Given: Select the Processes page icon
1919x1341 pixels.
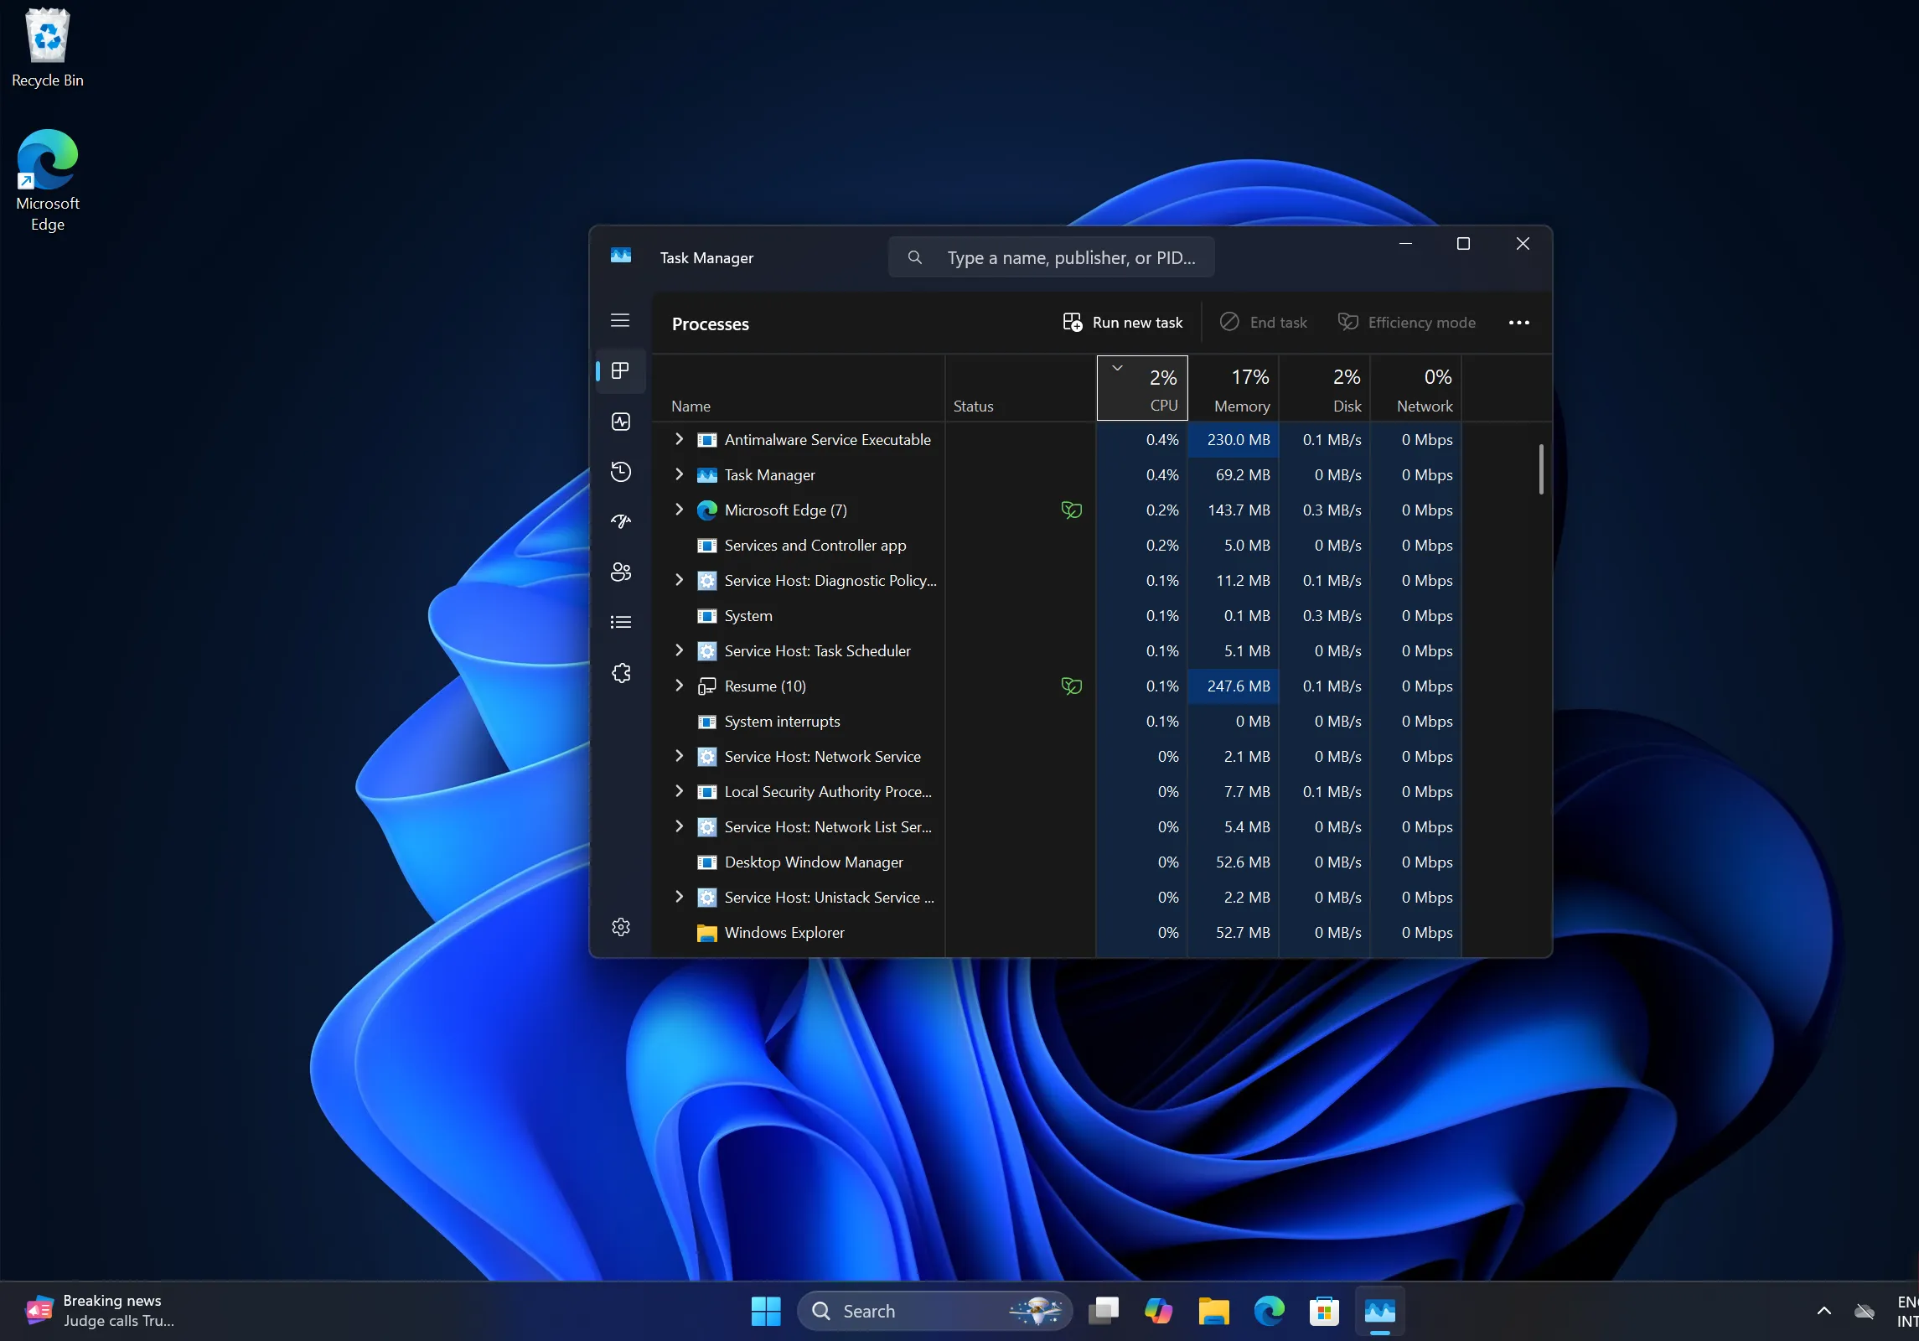Looking at the screenshot, I should pos(620,371).
